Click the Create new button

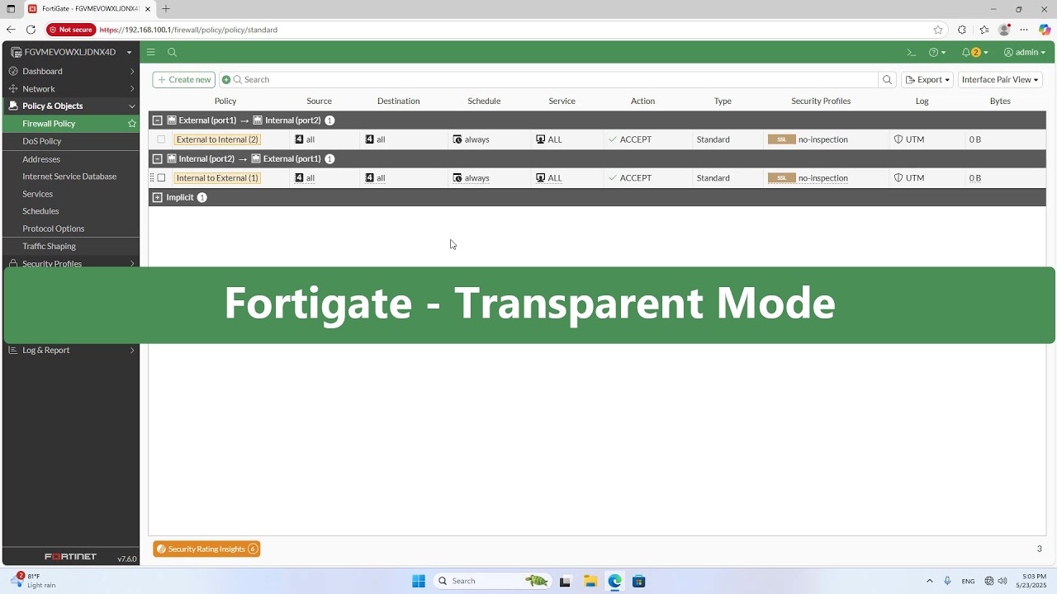(184, 80)
